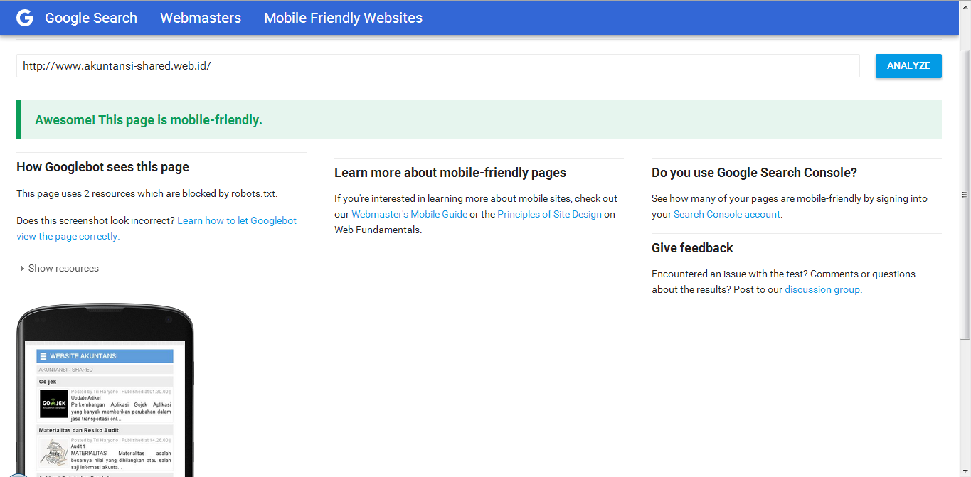Viewport: 971px width, 477px height.
Task: Click the Go jek thumbnail in preview
Action: tap(54, 404)
